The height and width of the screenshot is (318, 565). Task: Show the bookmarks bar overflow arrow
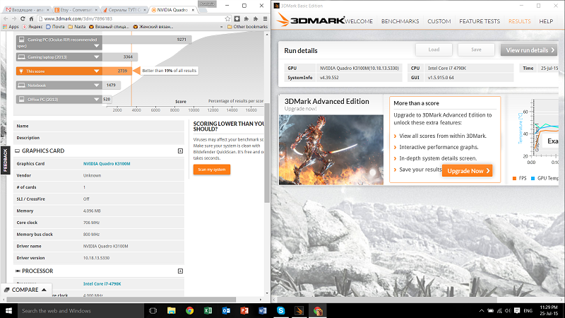tap(221, 27)
